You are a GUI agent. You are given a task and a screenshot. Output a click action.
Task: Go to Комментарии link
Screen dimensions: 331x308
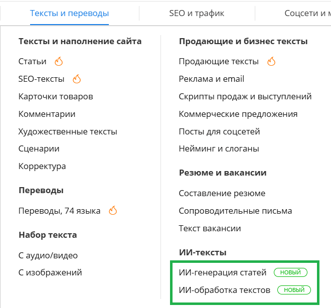(x=47, y=114)
